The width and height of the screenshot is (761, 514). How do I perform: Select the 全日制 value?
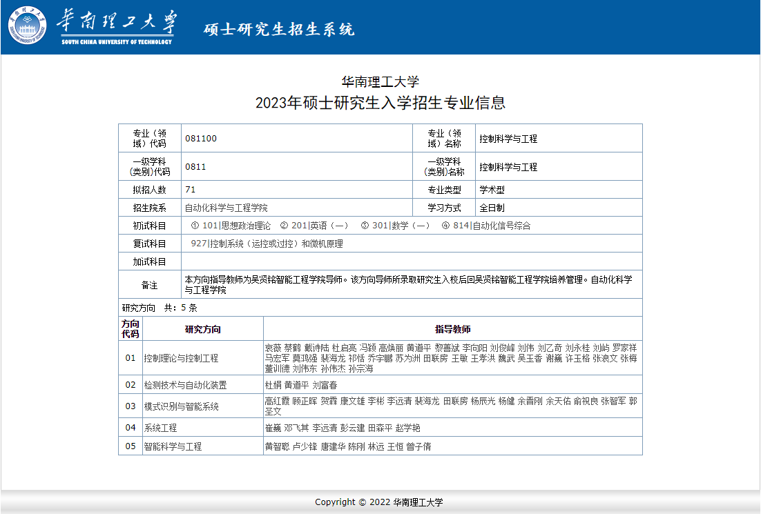pos(492,208)
